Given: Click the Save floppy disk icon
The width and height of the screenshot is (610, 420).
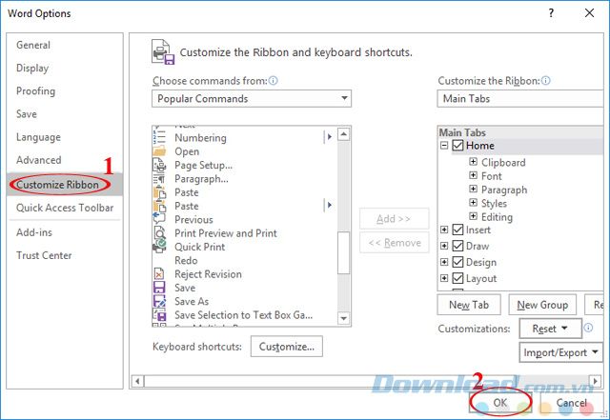Looking at the screenshot, I should (159, 288).
